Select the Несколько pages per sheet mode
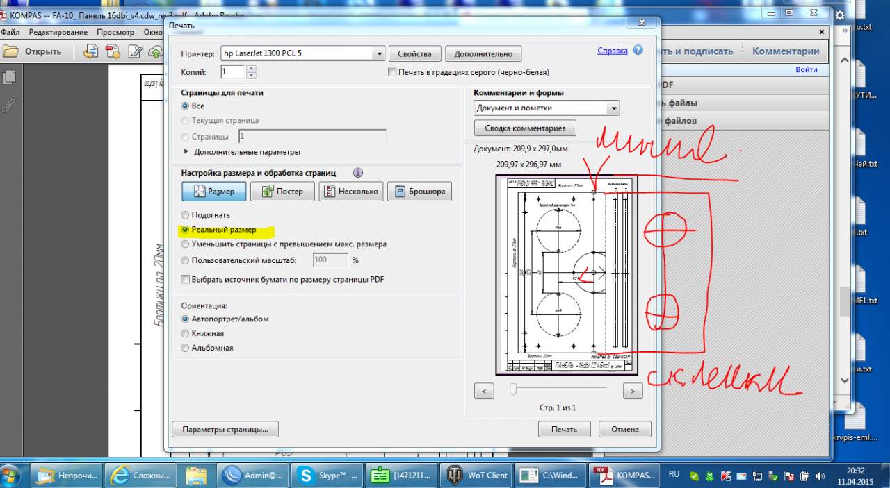The image size is (890, 488). tap(351, 192)
